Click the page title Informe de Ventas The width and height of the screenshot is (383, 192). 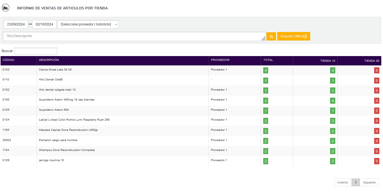(62, 8)
